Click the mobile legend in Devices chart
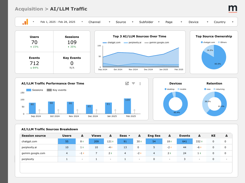This screenshot has height=183, width=245. pos(182,89)
